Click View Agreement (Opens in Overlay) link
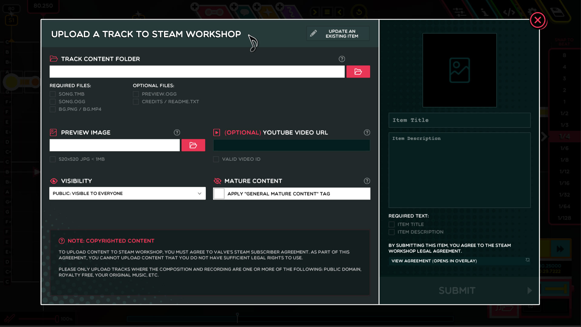Image resolution: width=581 pixels, height=327 pixels. point(434,261)
